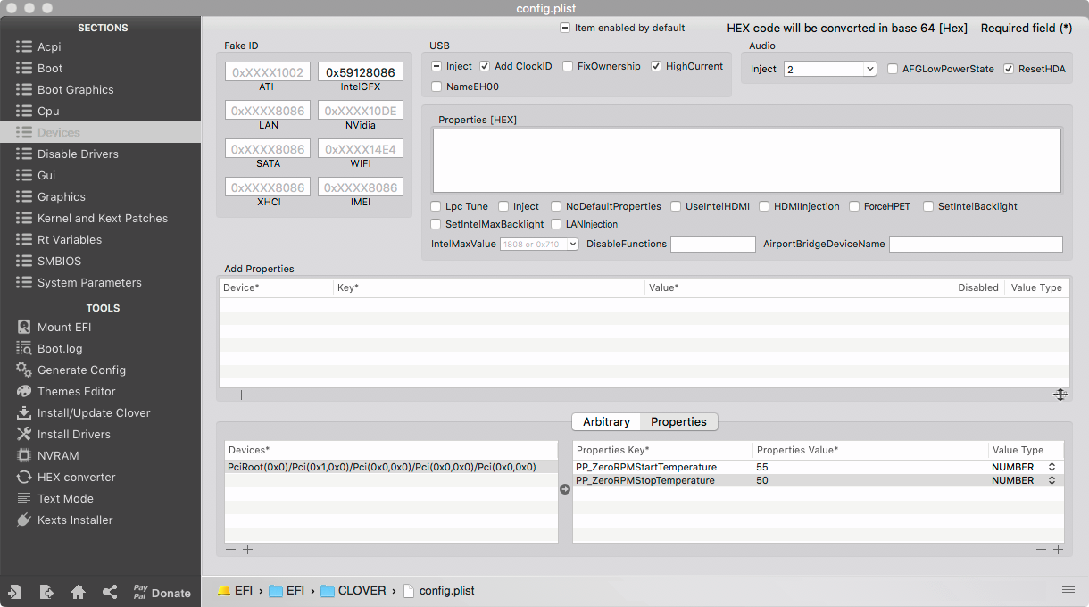Click the home icon in bottom toolbar
The image size is (1089, 607).
point(78,592)
